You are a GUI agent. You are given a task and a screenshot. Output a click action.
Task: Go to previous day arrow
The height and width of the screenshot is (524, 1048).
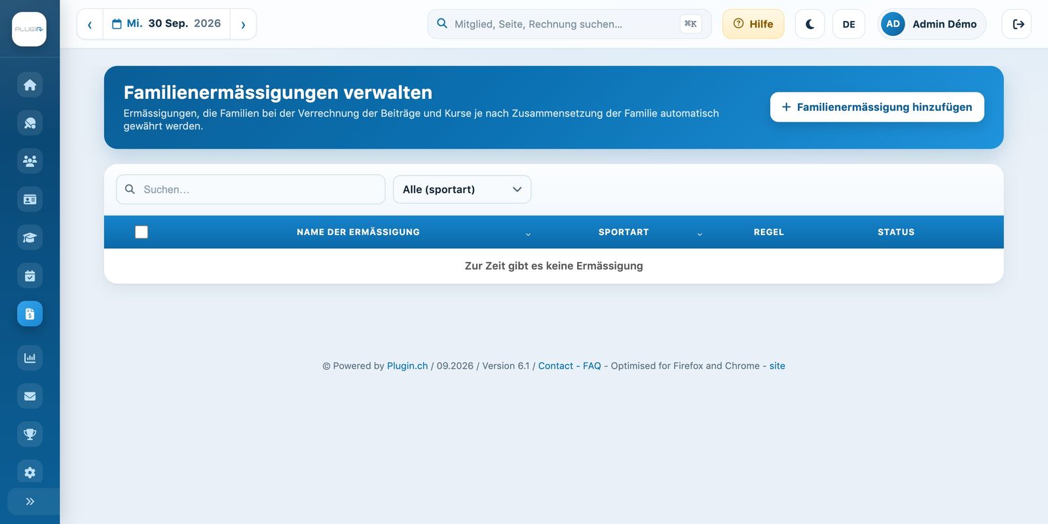pyautogui.click(x=90, y=24)
